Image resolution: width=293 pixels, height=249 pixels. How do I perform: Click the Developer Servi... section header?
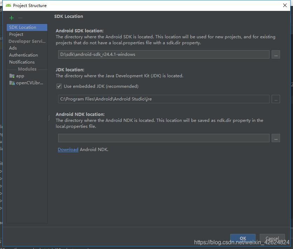[27, 41]
